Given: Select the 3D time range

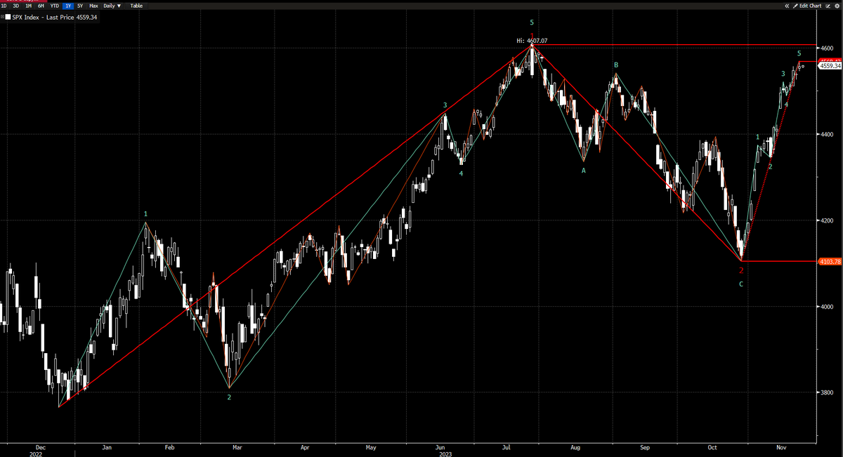Looking at the screenshot, I should point(16,6).
